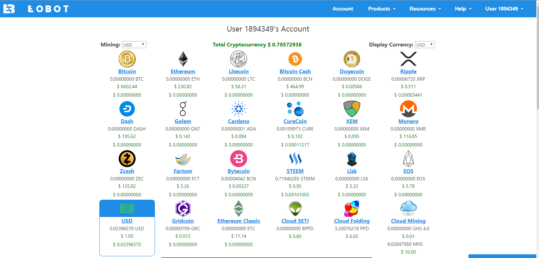Expand the Products menu
539x258 pixels.
click(382, 9)
